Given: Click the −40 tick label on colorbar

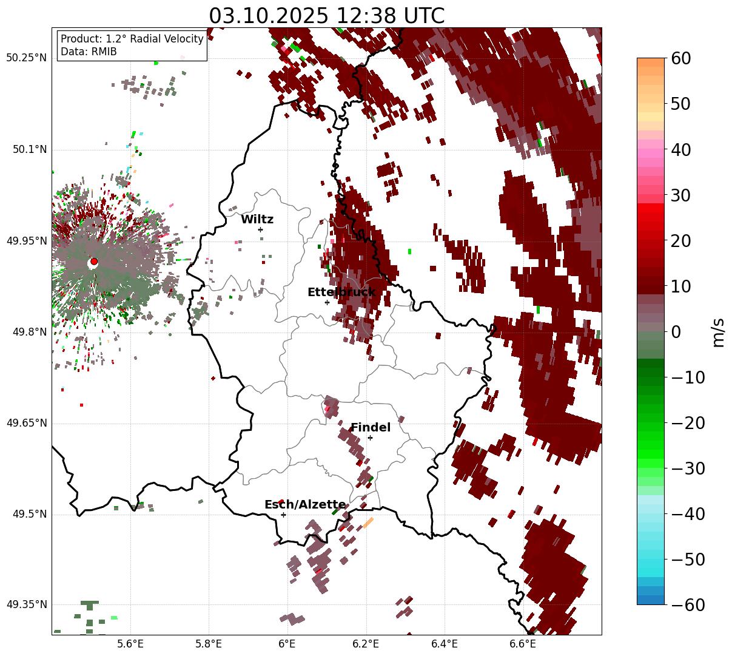Looking at the screenshot, I should click(688, 513).
